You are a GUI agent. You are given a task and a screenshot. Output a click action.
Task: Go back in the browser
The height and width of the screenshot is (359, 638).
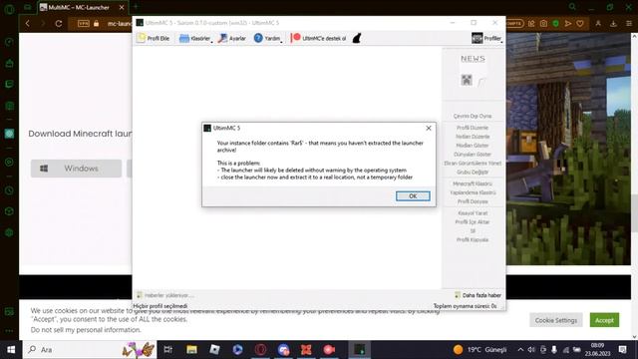[x=28, y=24]
